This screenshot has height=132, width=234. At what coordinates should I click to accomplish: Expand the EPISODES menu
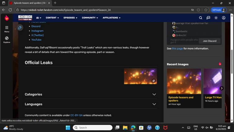point(70,18)
